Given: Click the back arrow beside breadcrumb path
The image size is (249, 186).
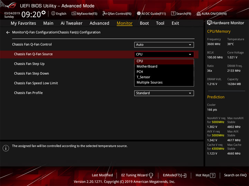Looking at the screenshot, I should pos(8,32).
